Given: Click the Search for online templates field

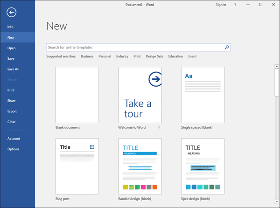Looking at the screenshot, I should tap(134, 47).
